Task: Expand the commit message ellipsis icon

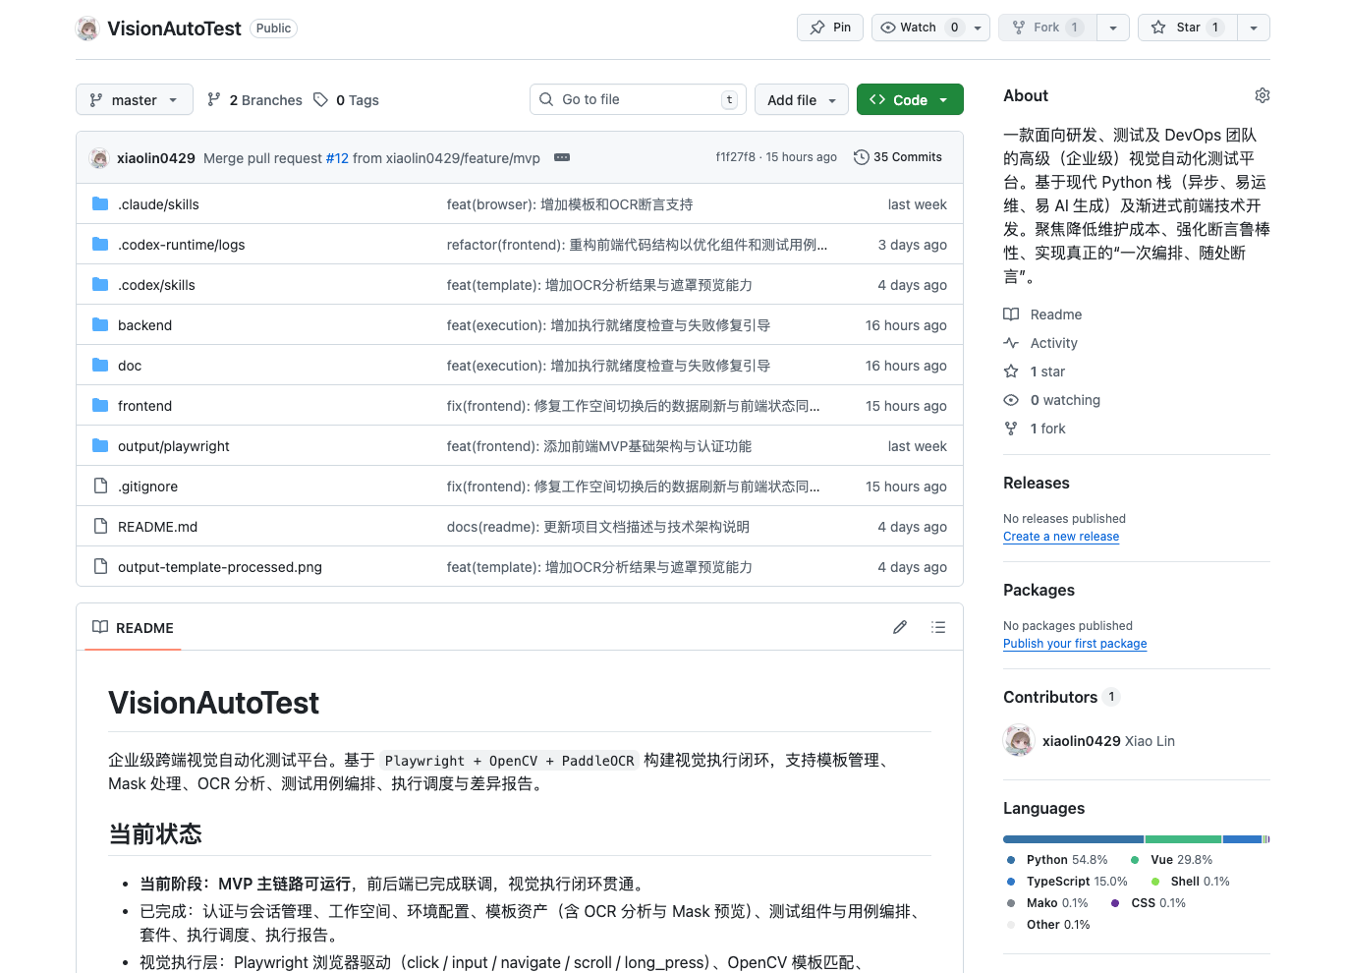Action: tap(562, 157)
